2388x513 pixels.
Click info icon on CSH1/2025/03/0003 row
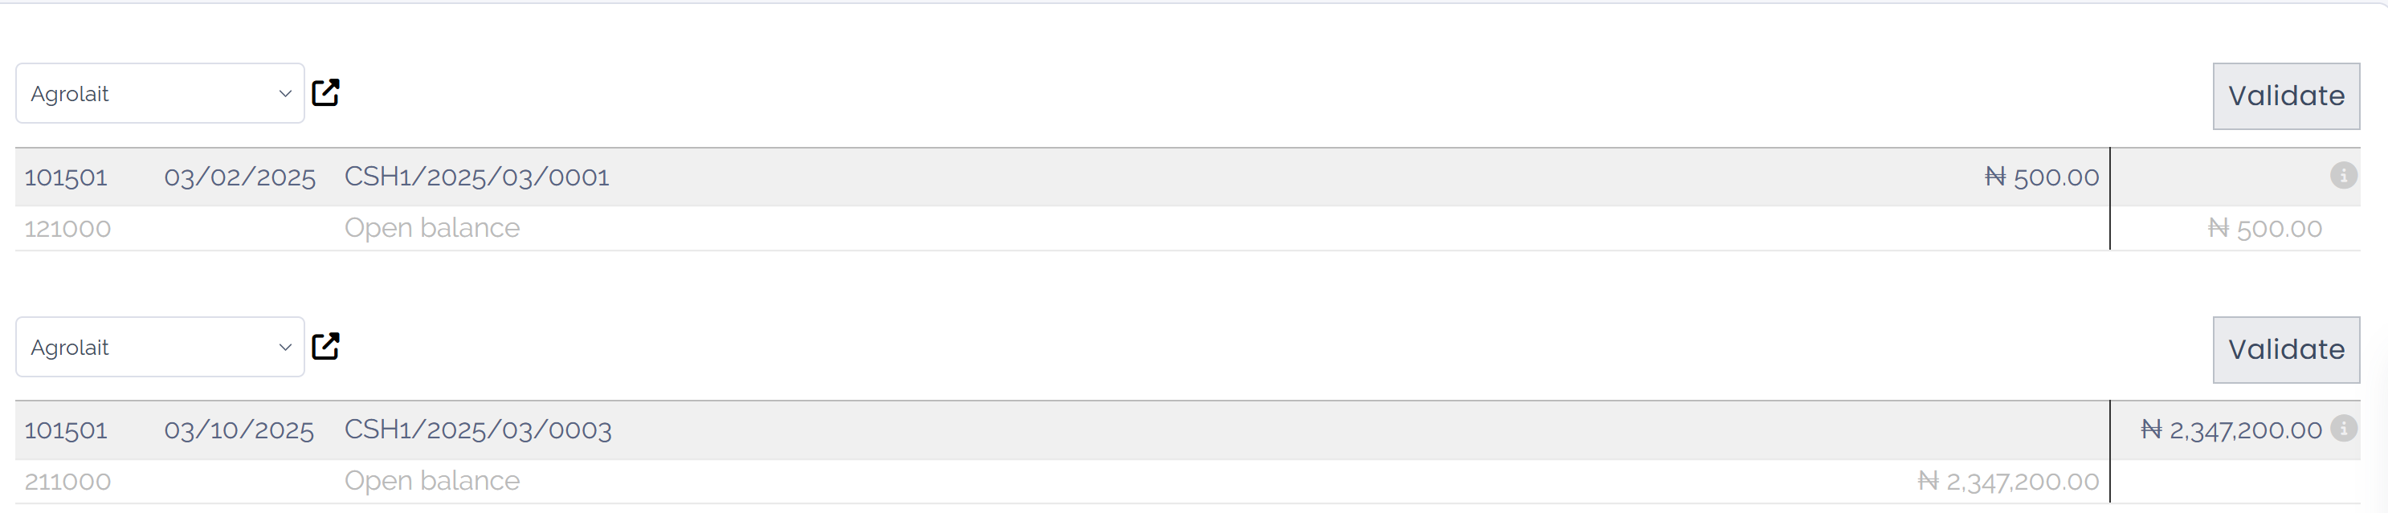pos(2342,428)
